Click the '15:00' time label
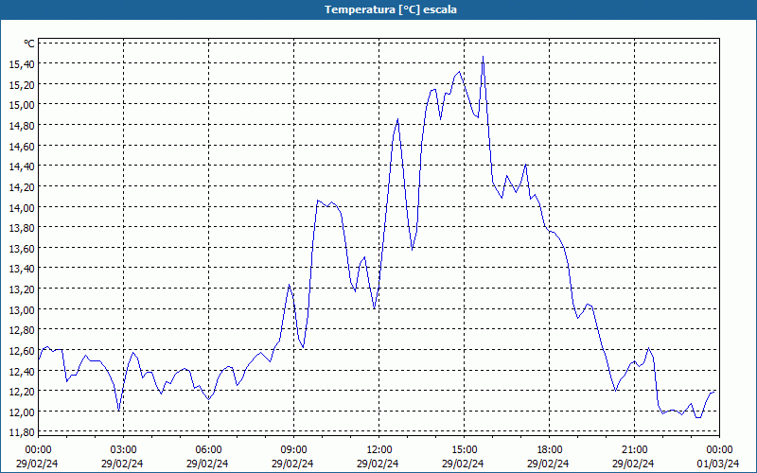The height and width of the screenshot is (473, 757). pyautogui.click(x=464, y=449)
